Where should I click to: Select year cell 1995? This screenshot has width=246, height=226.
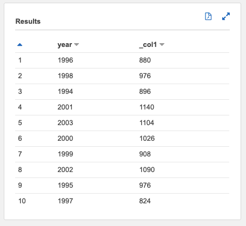point(65,186)
